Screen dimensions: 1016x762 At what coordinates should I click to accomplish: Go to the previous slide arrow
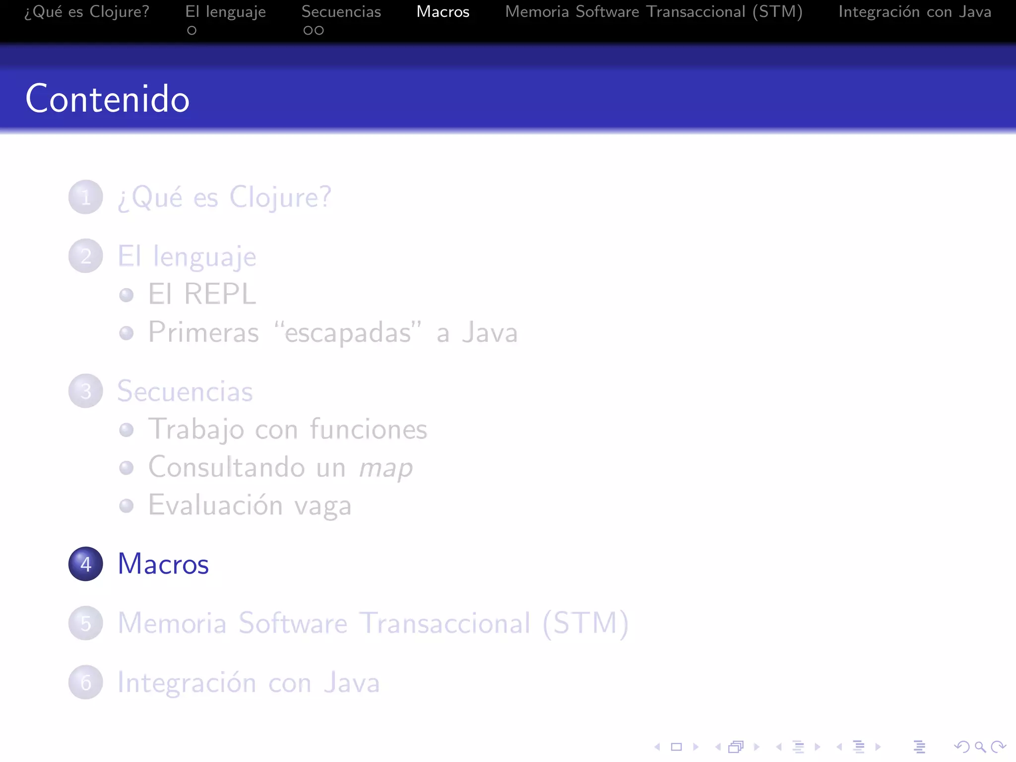point(657,747)
